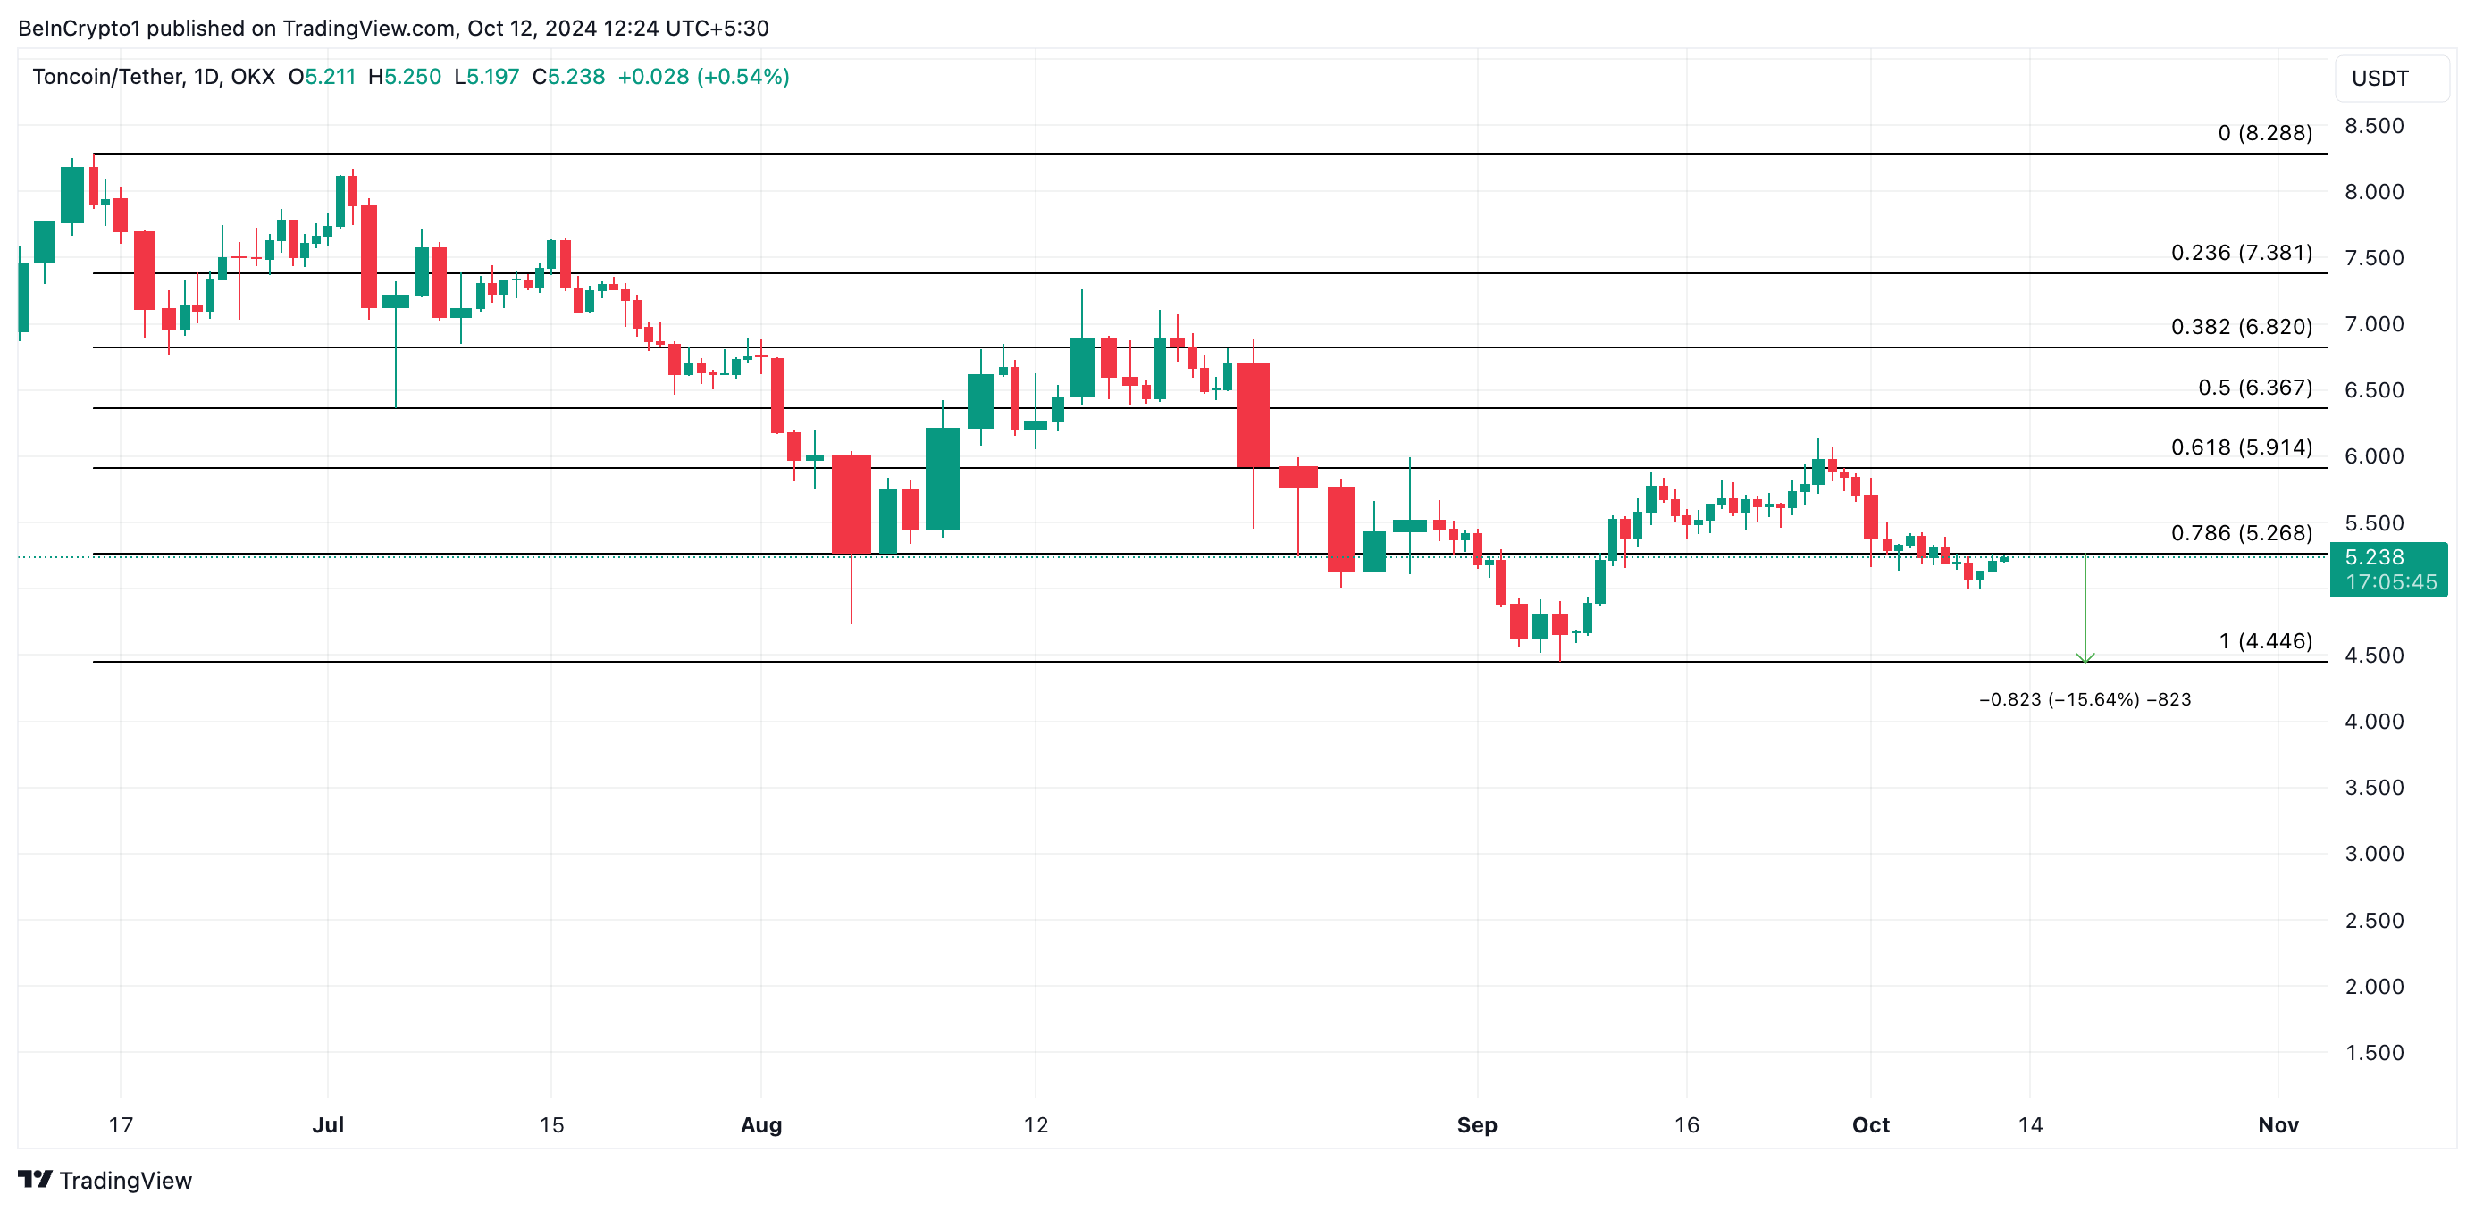Screen dimensions: 2475x1211
Task: Click the green downward arrow tip
Action: click(x=2085, y=659)
